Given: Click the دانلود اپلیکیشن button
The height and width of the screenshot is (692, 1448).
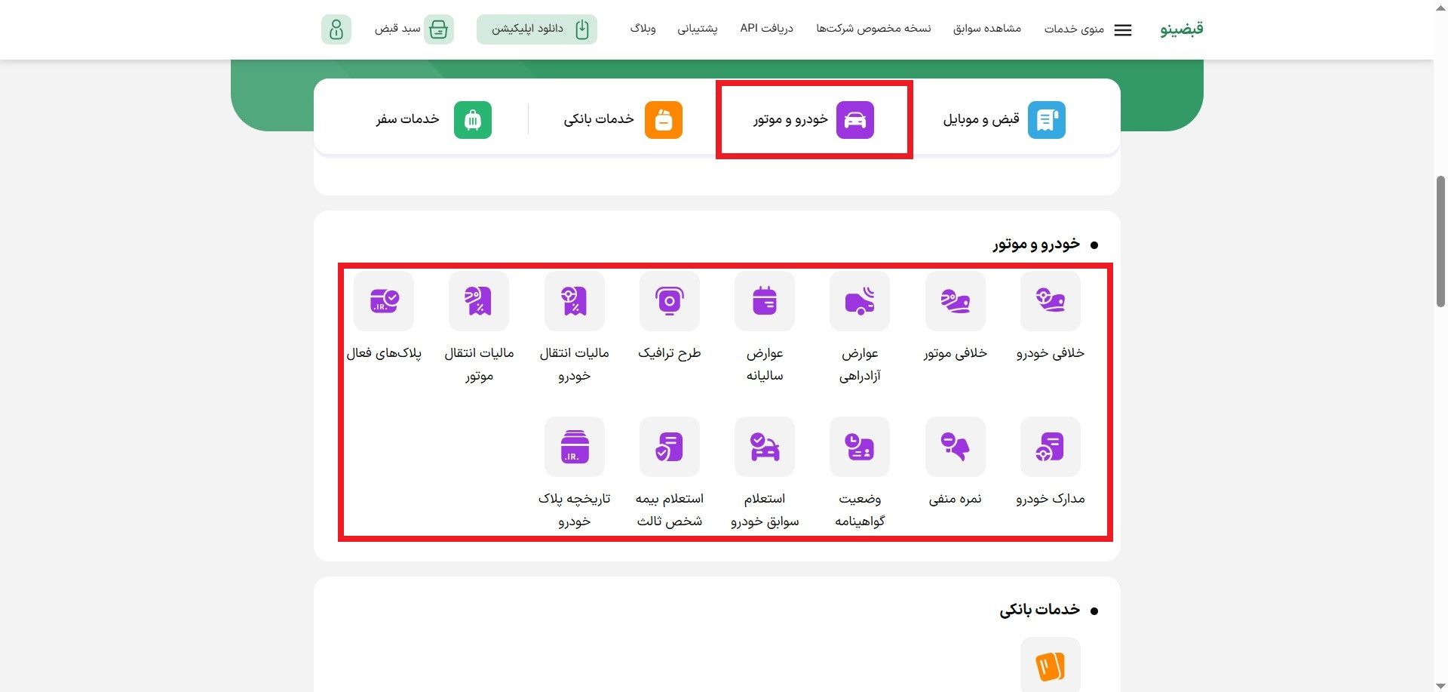Looking at the screenshot, I should (x=536, y=29).
